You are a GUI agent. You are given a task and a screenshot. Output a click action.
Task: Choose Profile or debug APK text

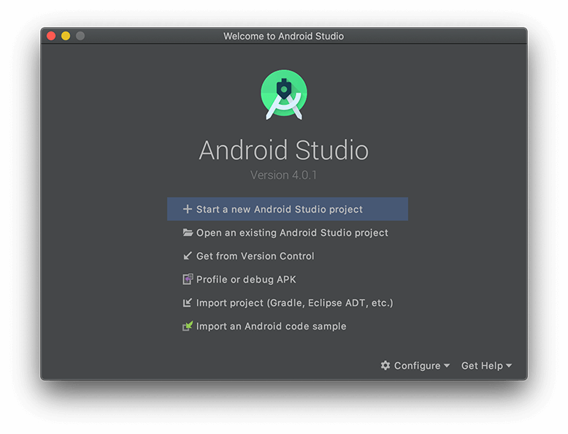click(246, 280)
